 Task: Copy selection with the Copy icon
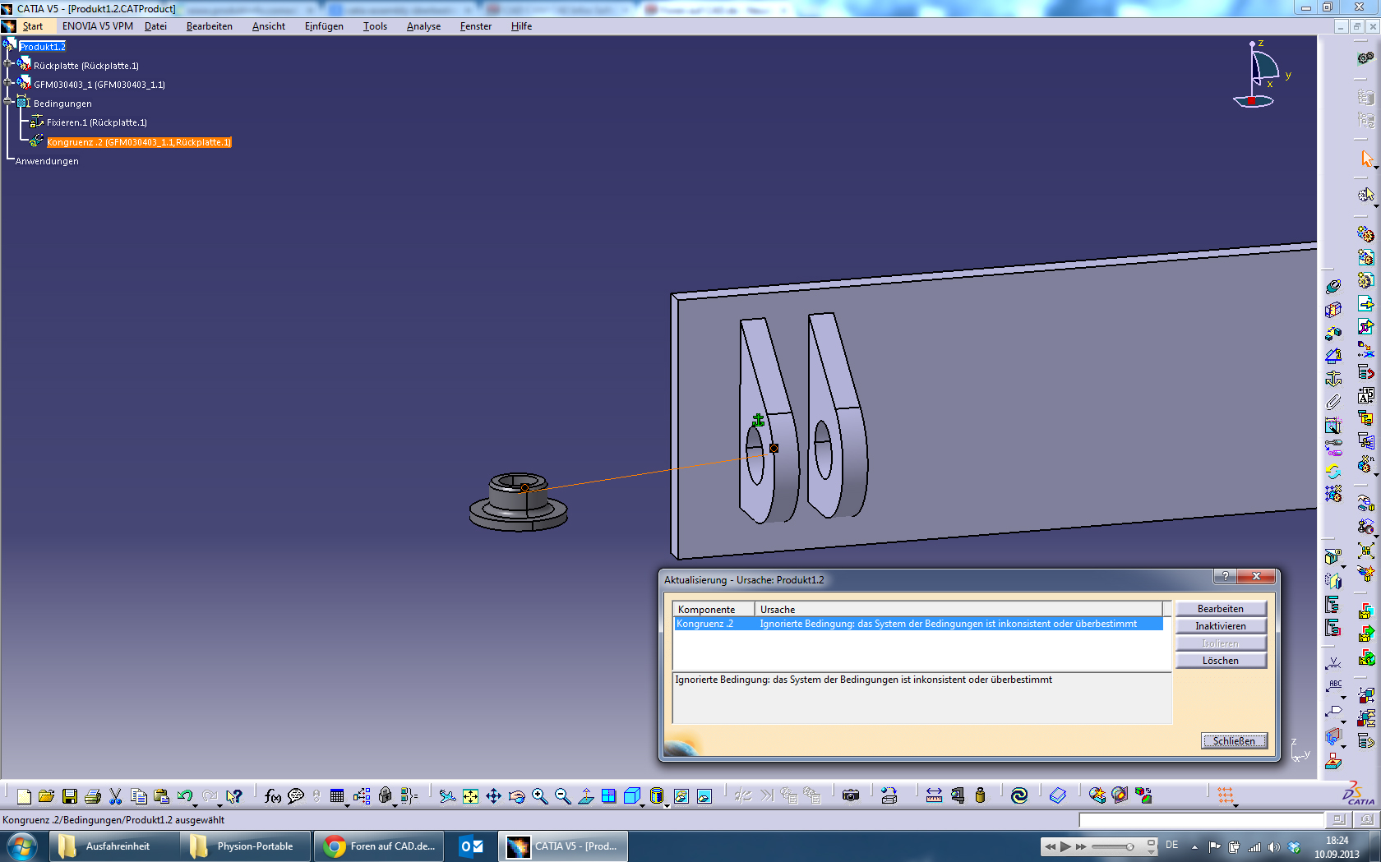point(139,795)
